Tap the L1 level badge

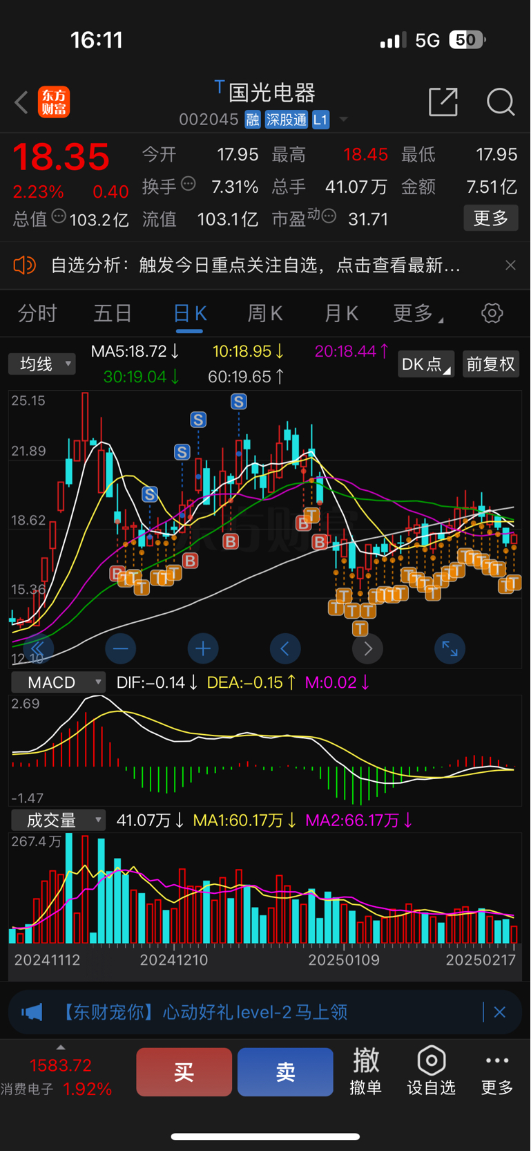point(320,120)
